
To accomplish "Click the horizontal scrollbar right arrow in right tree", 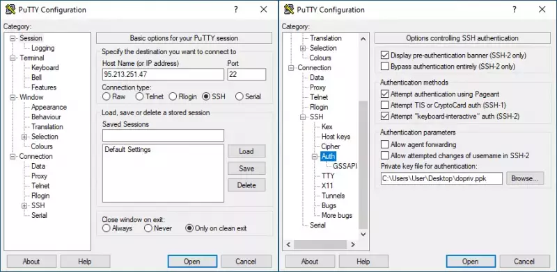I will 353,244.
